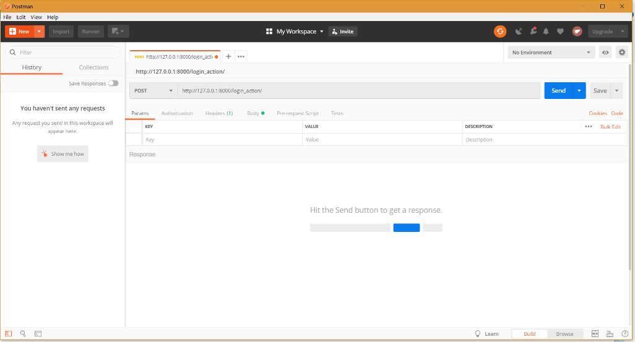Toggle two pane view icon

click(x=595, y=333)
